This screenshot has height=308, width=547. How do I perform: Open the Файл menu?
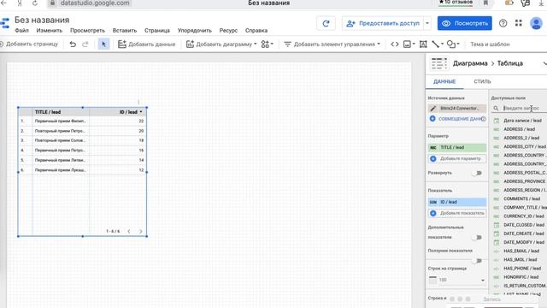point(21,31)
